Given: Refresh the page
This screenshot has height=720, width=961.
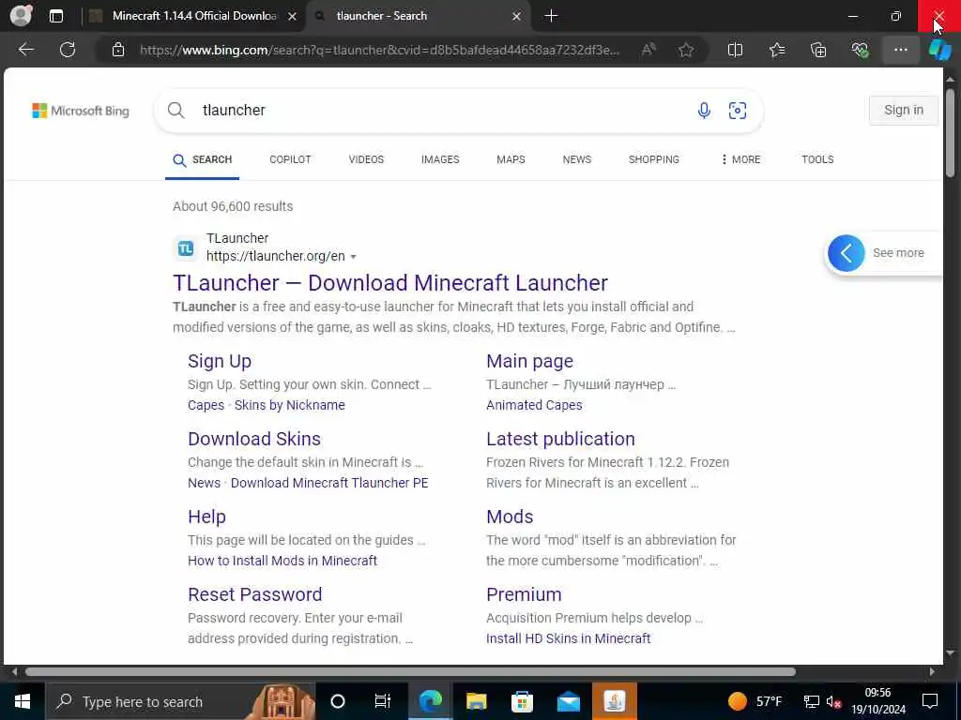Looking at the screenshot, I should (x=68, y=50).
